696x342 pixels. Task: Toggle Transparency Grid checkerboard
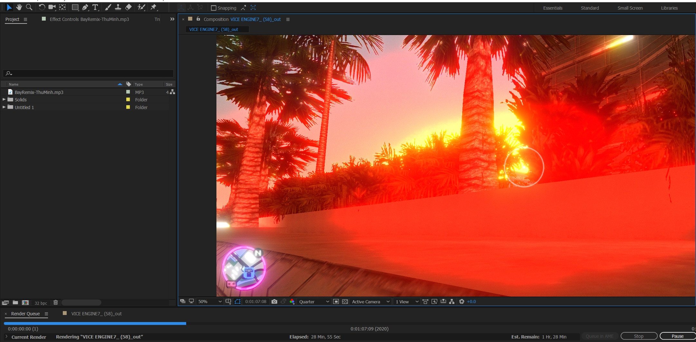coord(345,301)
